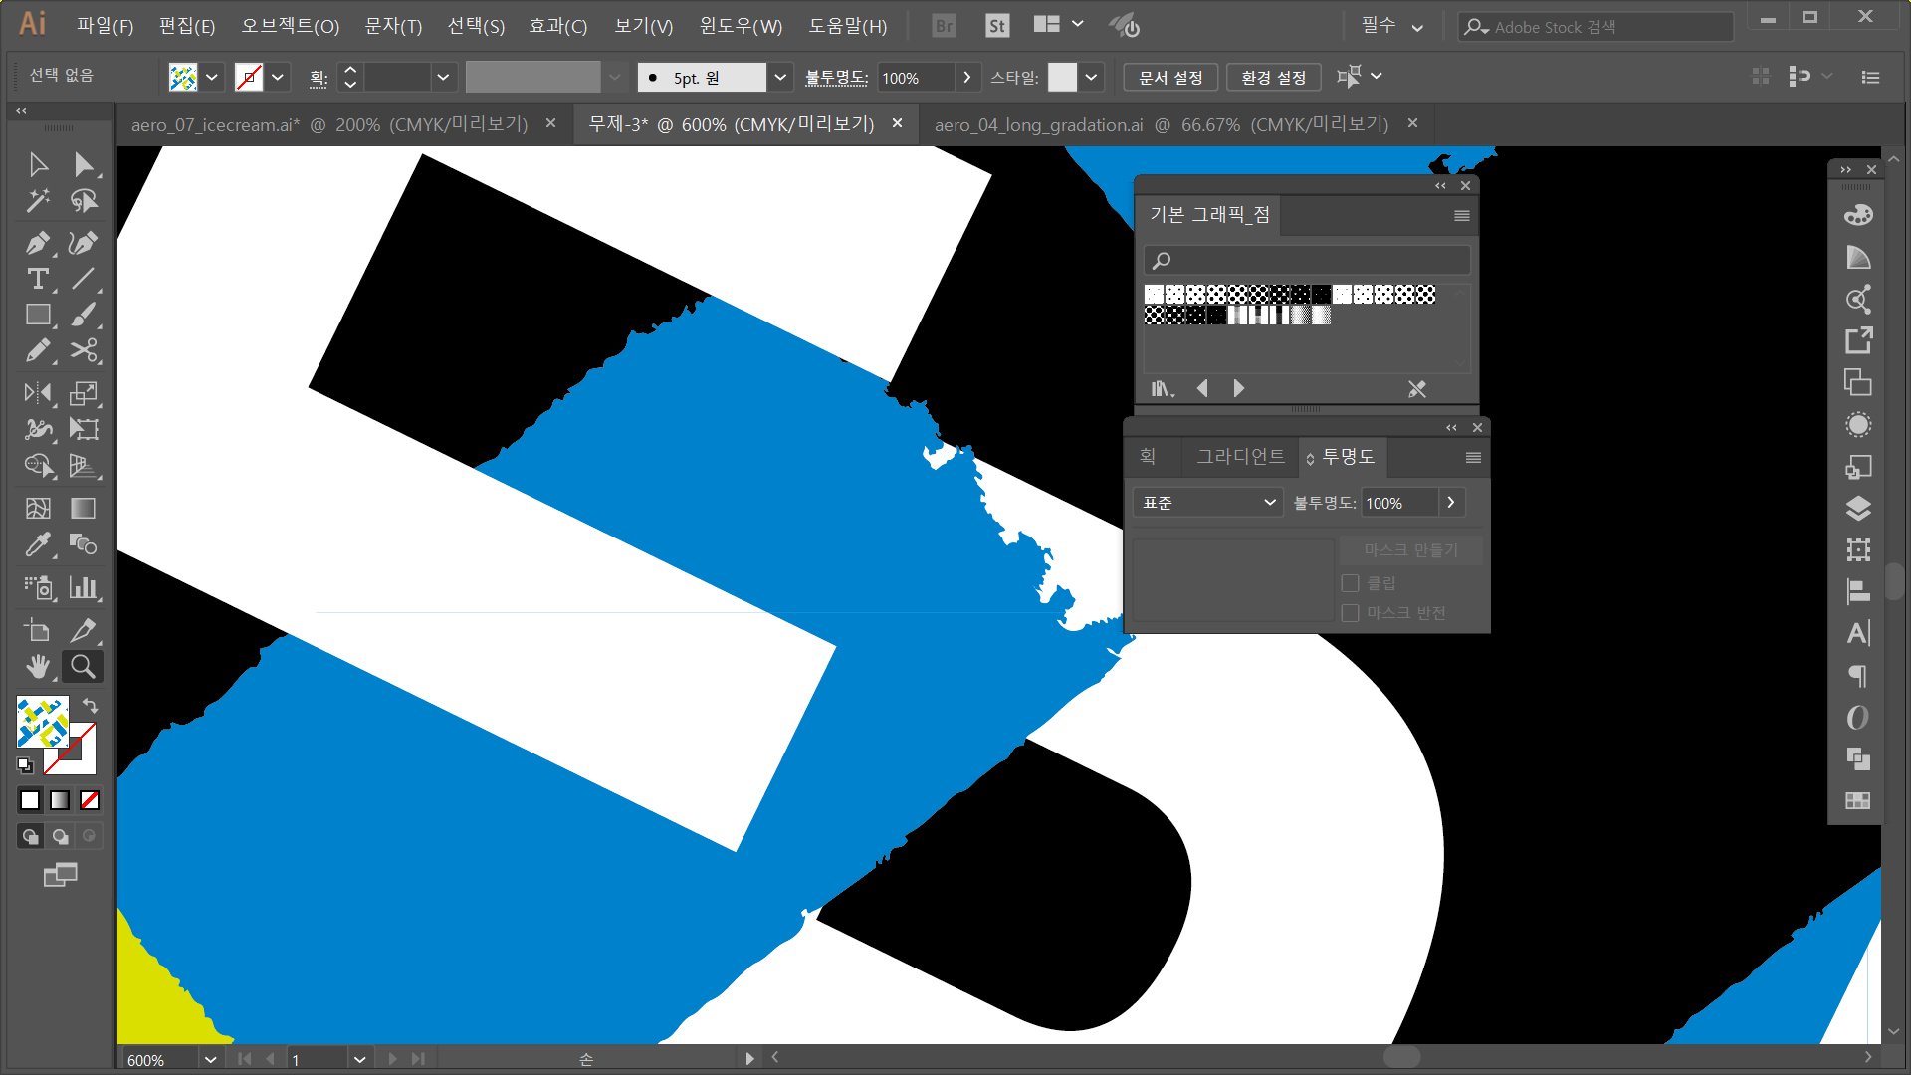Select the Lasso tool
The width and height of the screenshot is (1911, 1075).
[x=84, y=201]
